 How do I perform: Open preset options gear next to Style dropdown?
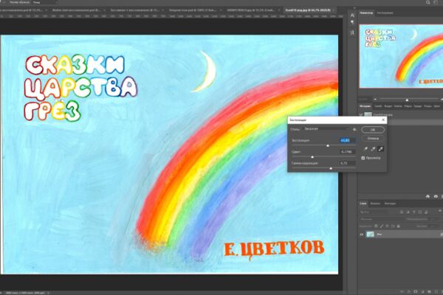(x=354, y=129)
